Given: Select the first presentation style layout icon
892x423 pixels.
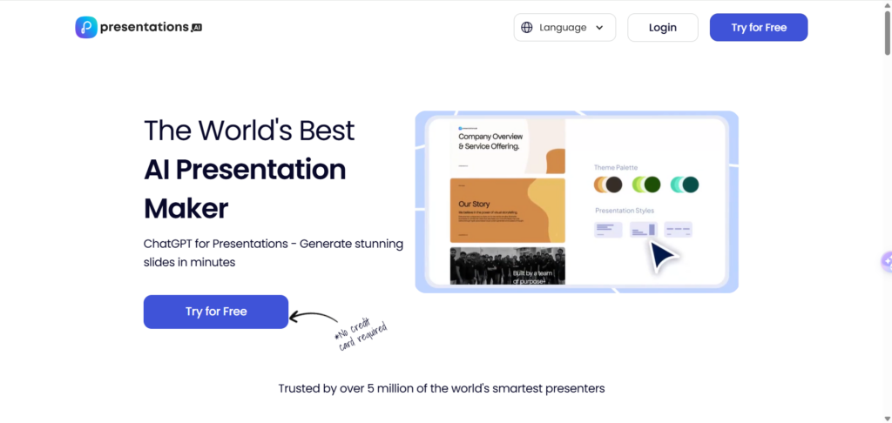Looking at the screenshot, I should [608, 230].
